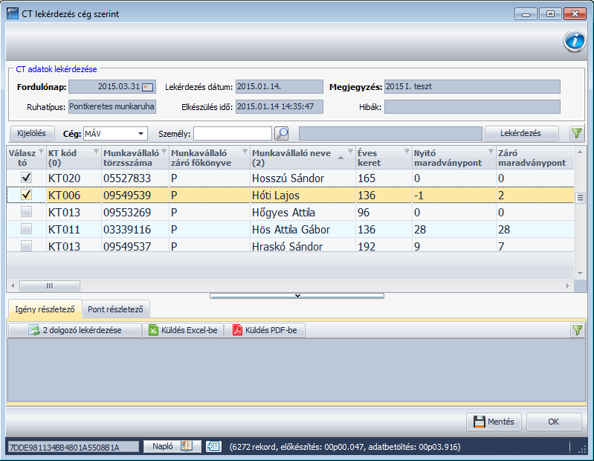This screenshot has width=594, height=461.
Task: Open the Munkavállaló záró főkönyve filter icon
Action: [x=245, y=152]
